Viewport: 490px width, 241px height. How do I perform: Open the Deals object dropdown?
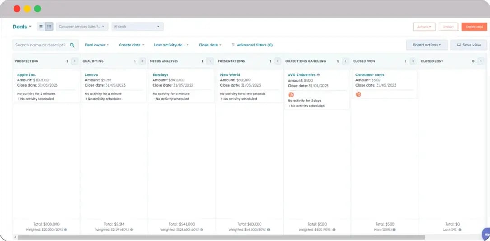pyautogui.click(x=22, y=27)
